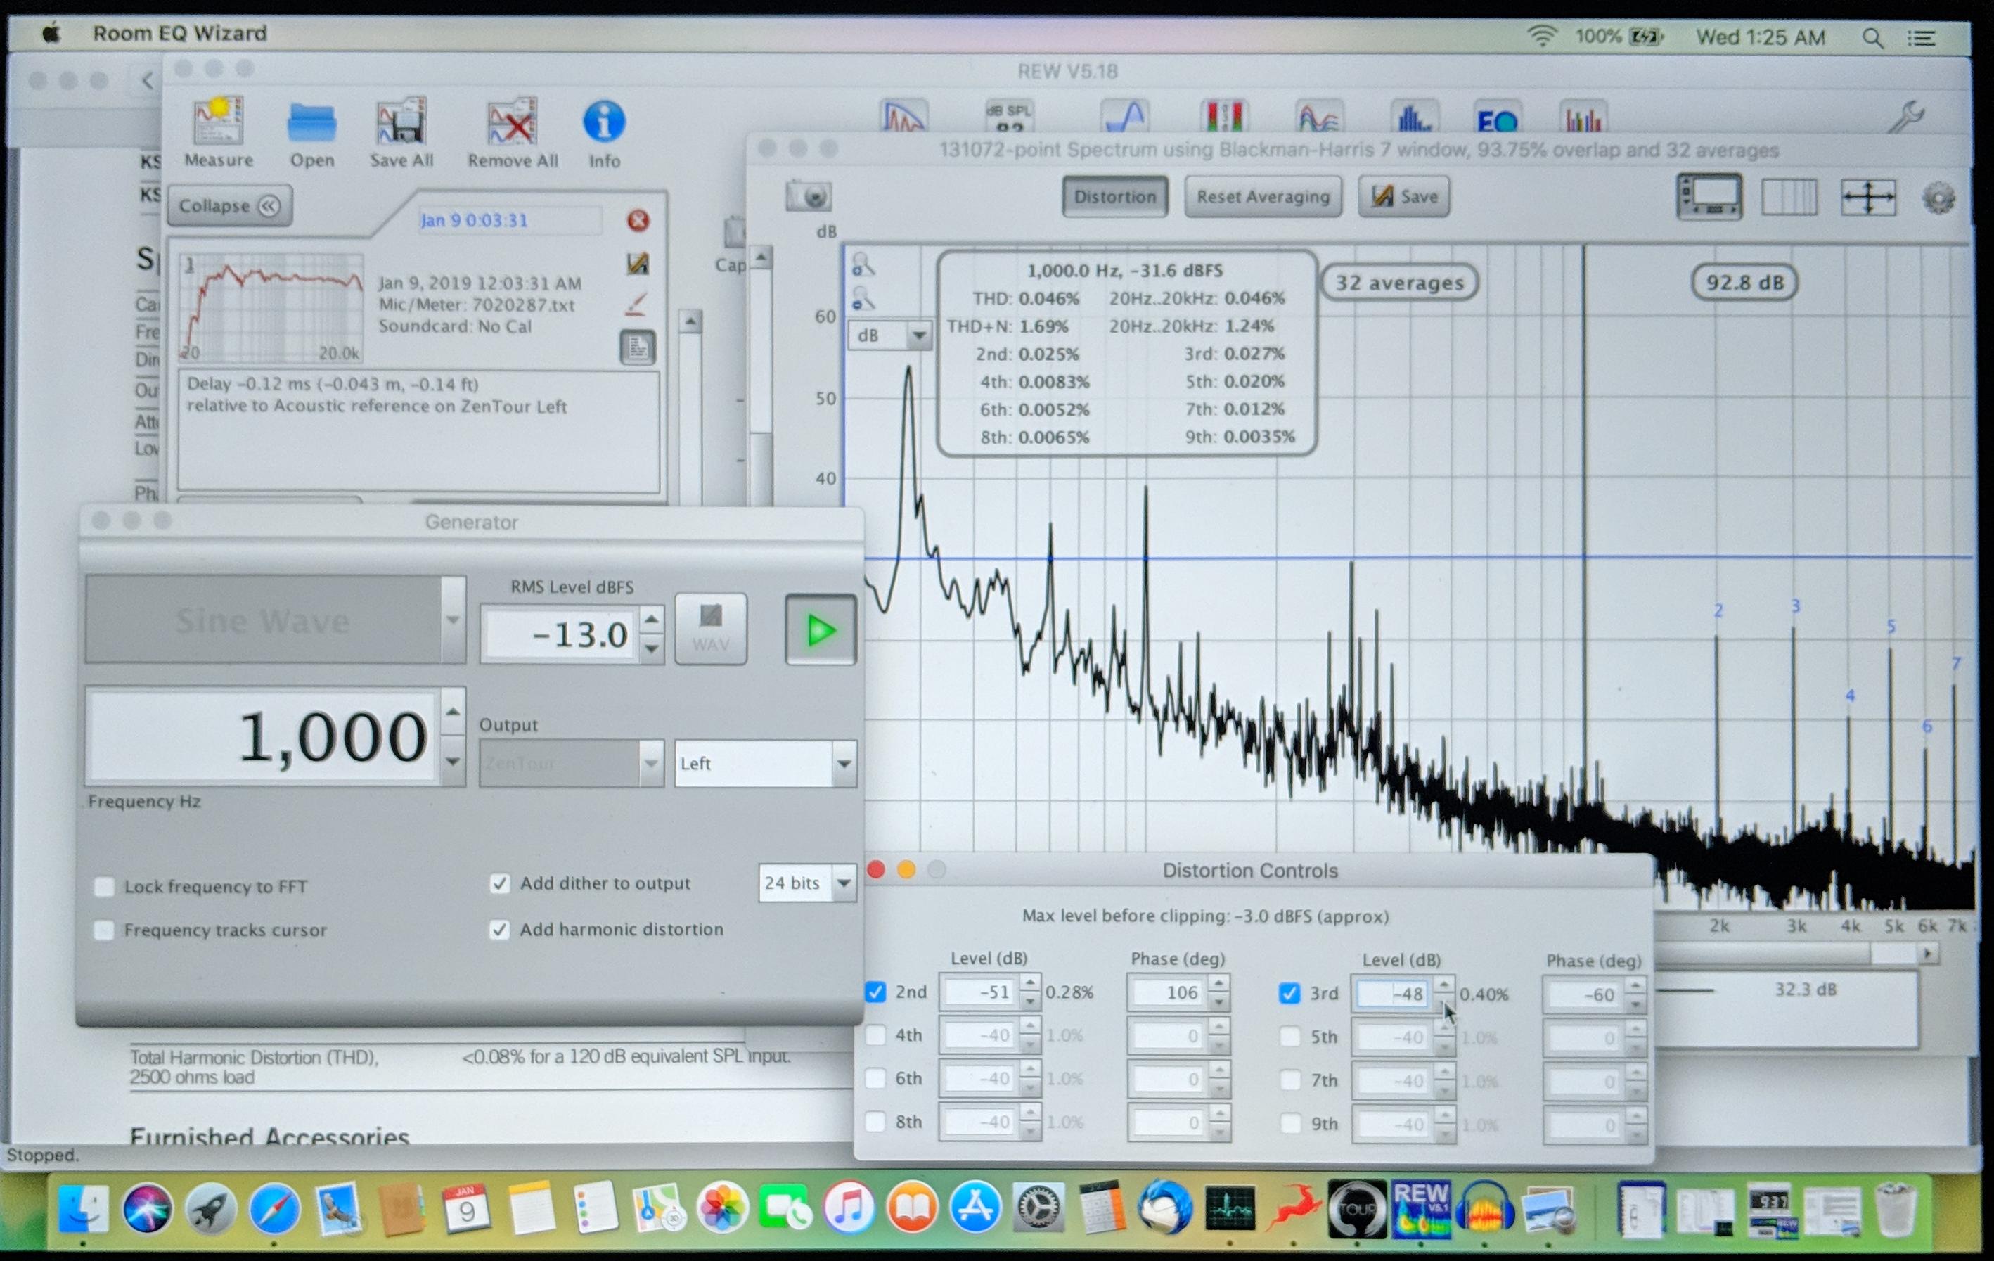Screen dimensions: 1994x1261
Task: Uncheck the 2nd harmonic checkbox
Action: (875, 992)
